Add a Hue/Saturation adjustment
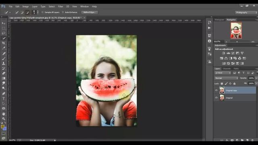The height and width of the screenshot is (145, 258). (x=221, y=58)
